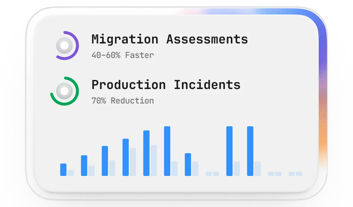Select the Production Incidents heading
Image resolution: width=353 pixels, height=207 pixels.
(166, 85)
